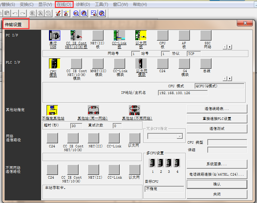Open the 诊断(D) menu

coord(83,4)
